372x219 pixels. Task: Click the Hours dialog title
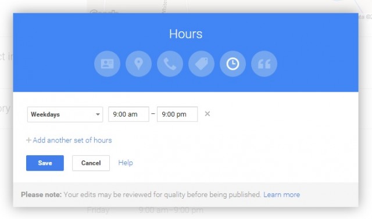pos(186,34)
